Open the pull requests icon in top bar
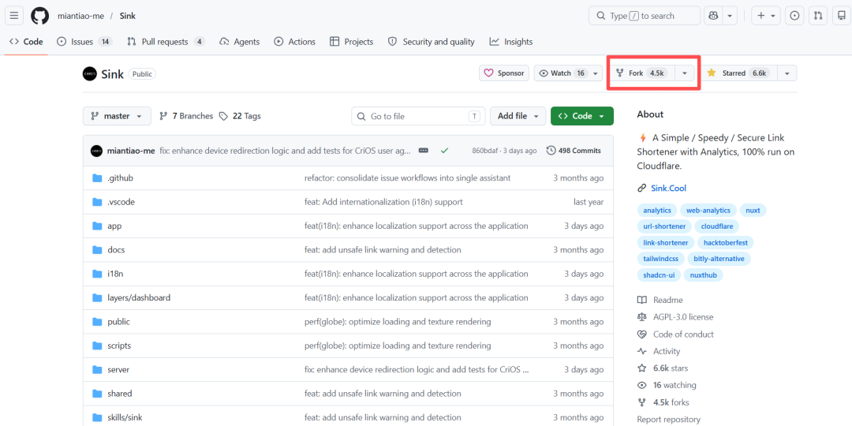Viewport: 852px width, 426px height. pyautogui.click(x=818, y=16)
